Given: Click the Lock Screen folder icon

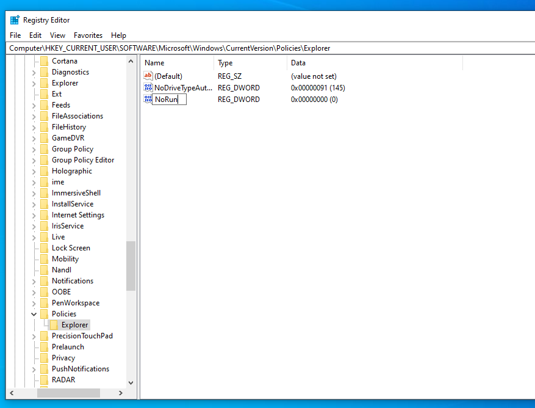Looking at the screenshot, I should 44,248.
